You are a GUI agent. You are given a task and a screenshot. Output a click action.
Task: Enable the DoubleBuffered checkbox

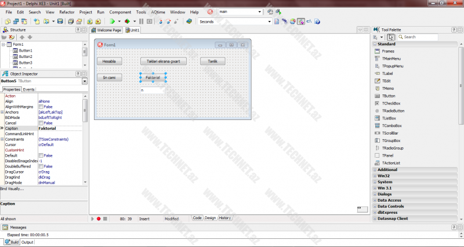coord(41,166)
